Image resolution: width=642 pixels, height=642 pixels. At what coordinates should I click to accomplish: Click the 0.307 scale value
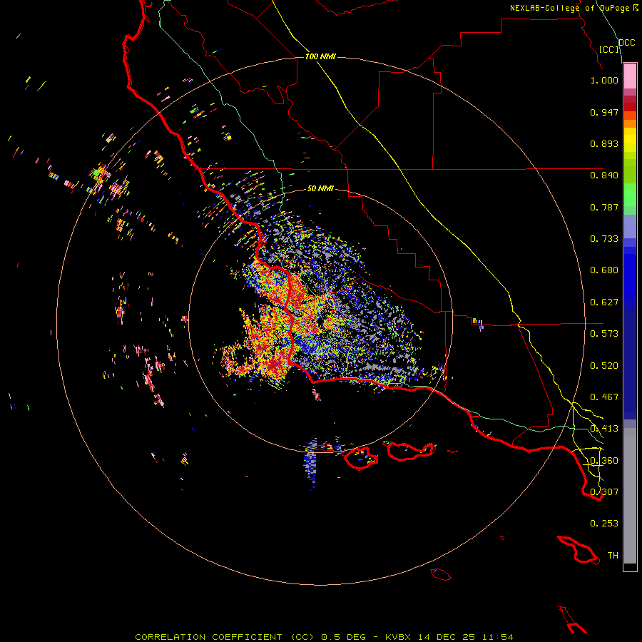click(604, 491)
